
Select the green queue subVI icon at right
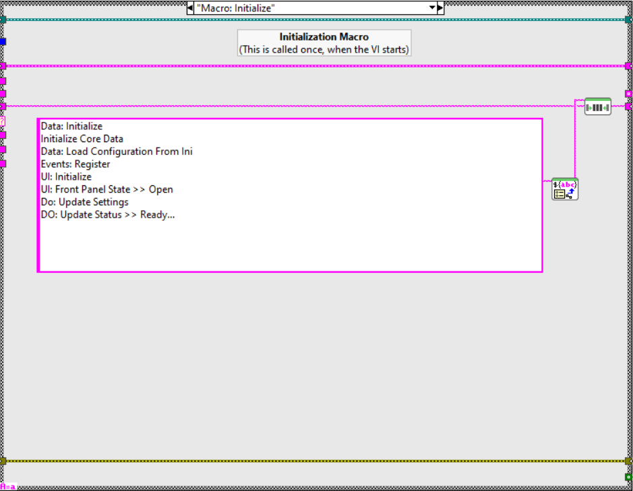(597, 106)
